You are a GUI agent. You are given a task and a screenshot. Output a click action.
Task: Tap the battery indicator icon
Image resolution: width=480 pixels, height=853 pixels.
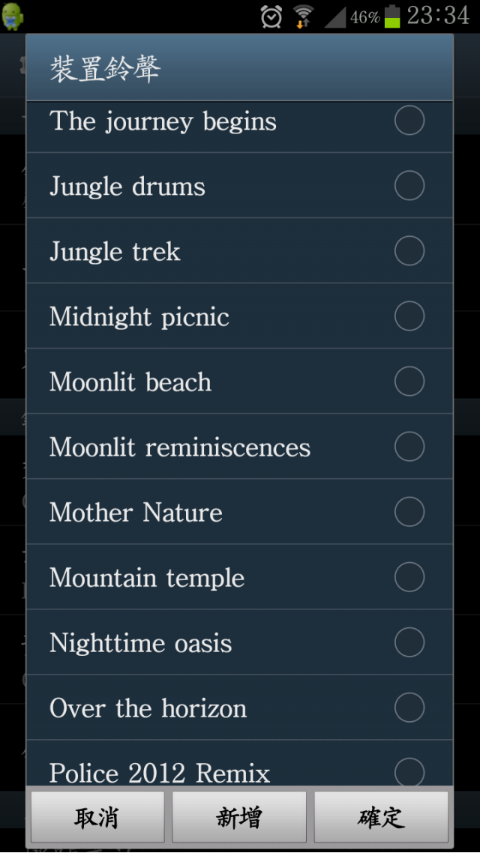pyautogui.click(x=391, y=16)
